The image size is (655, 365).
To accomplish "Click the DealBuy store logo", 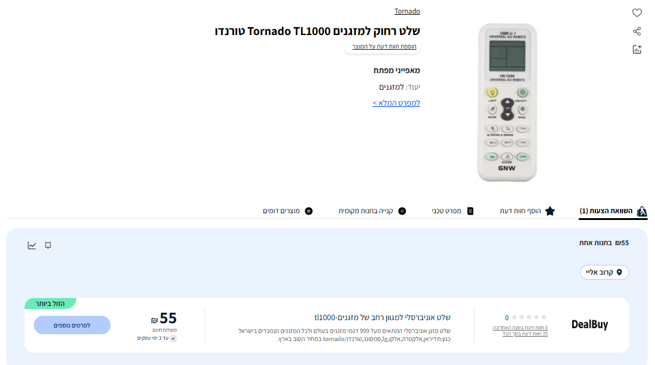I will click(589, 324).
